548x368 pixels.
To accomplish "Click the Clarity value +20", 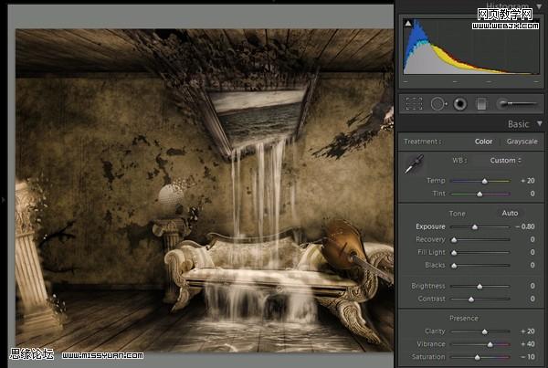I will tap(528, 331).
